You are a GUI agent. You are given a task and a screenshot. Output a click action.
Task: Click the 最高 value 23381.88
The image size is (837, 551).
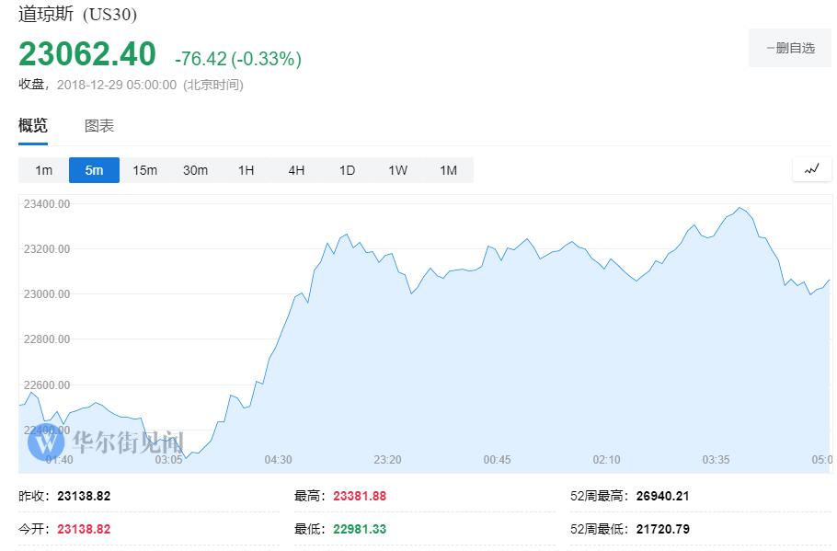tap(360, 496)
